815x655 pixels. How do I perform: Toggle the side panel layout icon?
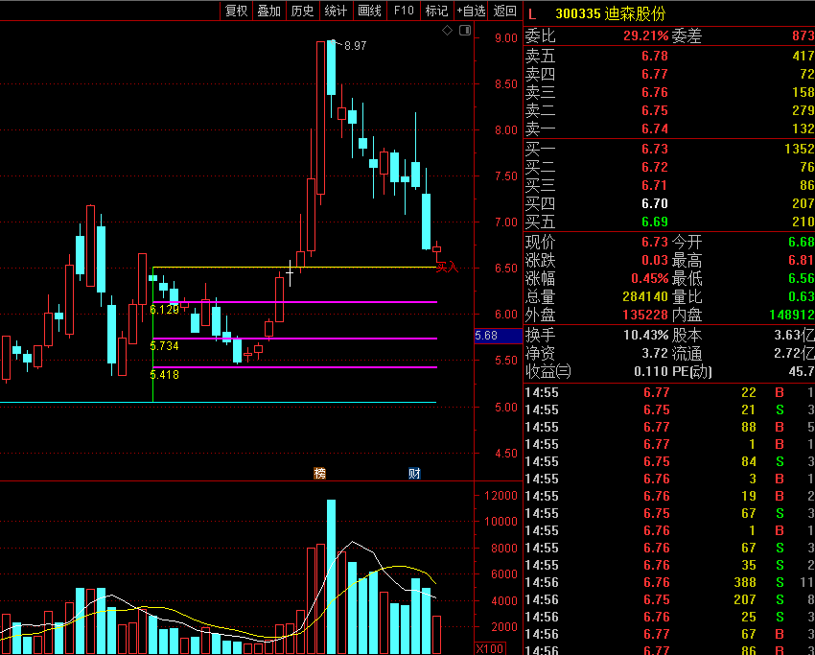[465, 30]
